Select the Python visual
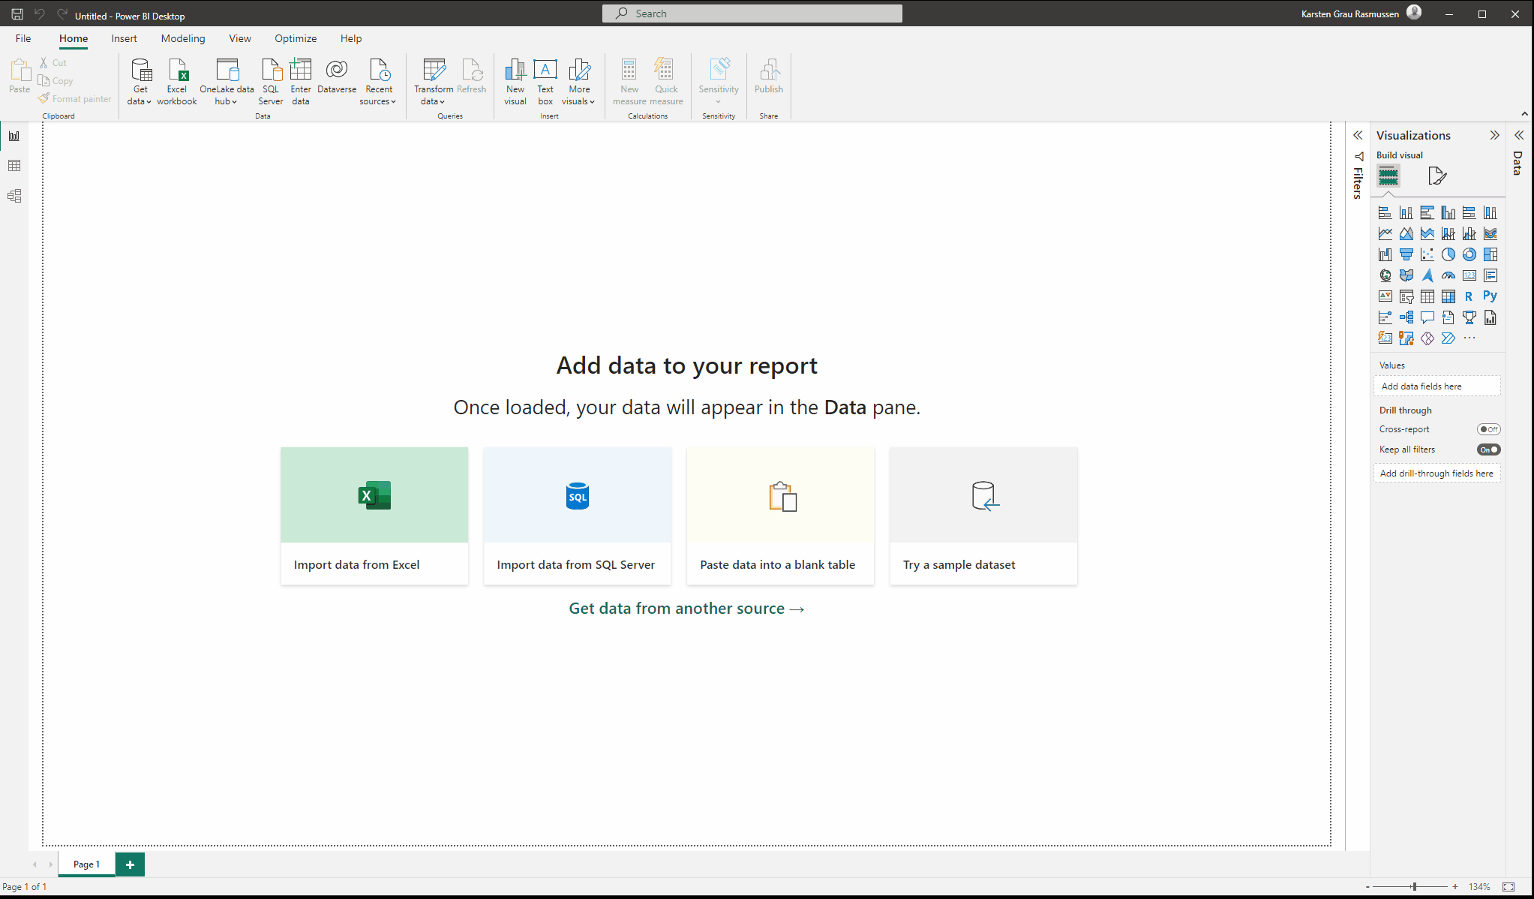The image size is (1534, 899). (x=1490, y=296)
